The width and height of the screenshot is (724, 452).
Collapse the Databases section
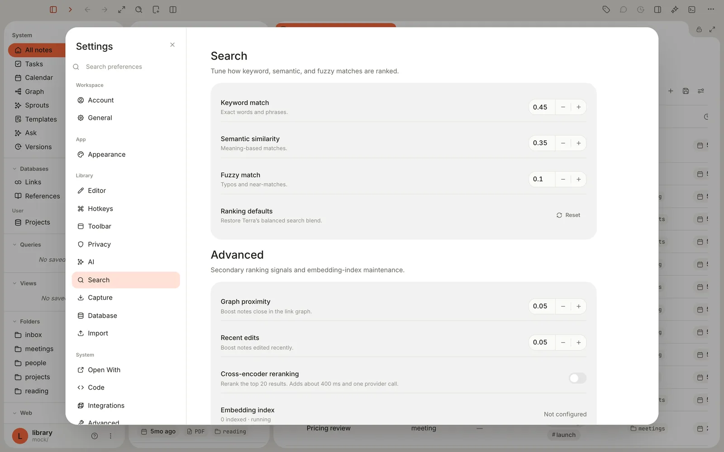14,169
